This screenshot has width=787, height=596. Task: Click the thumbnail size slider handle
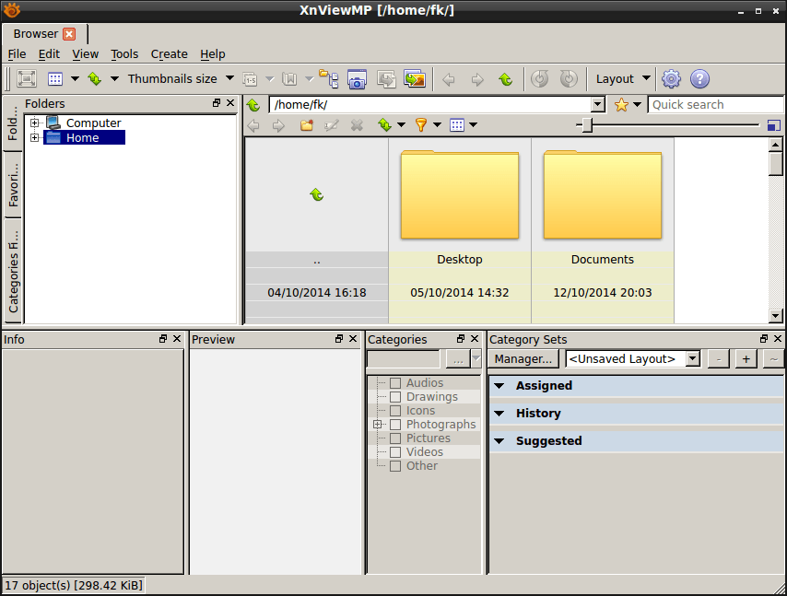tap(587, 125)
